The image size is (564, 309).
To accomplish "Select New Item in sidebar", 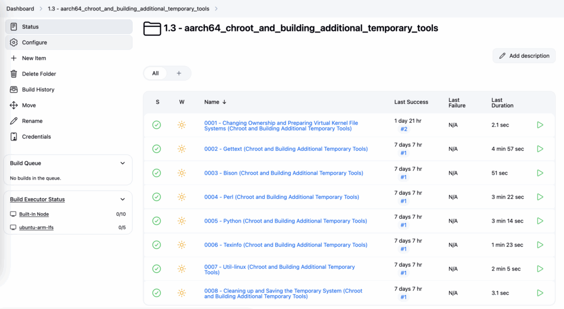I will tap(69, 58).
